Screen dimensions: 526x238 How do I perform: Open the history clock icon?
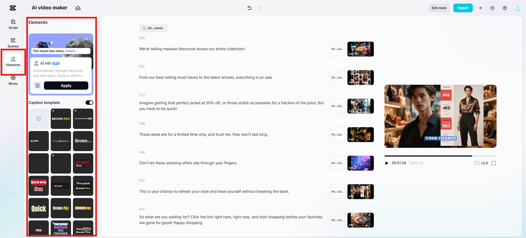(493, 8)
